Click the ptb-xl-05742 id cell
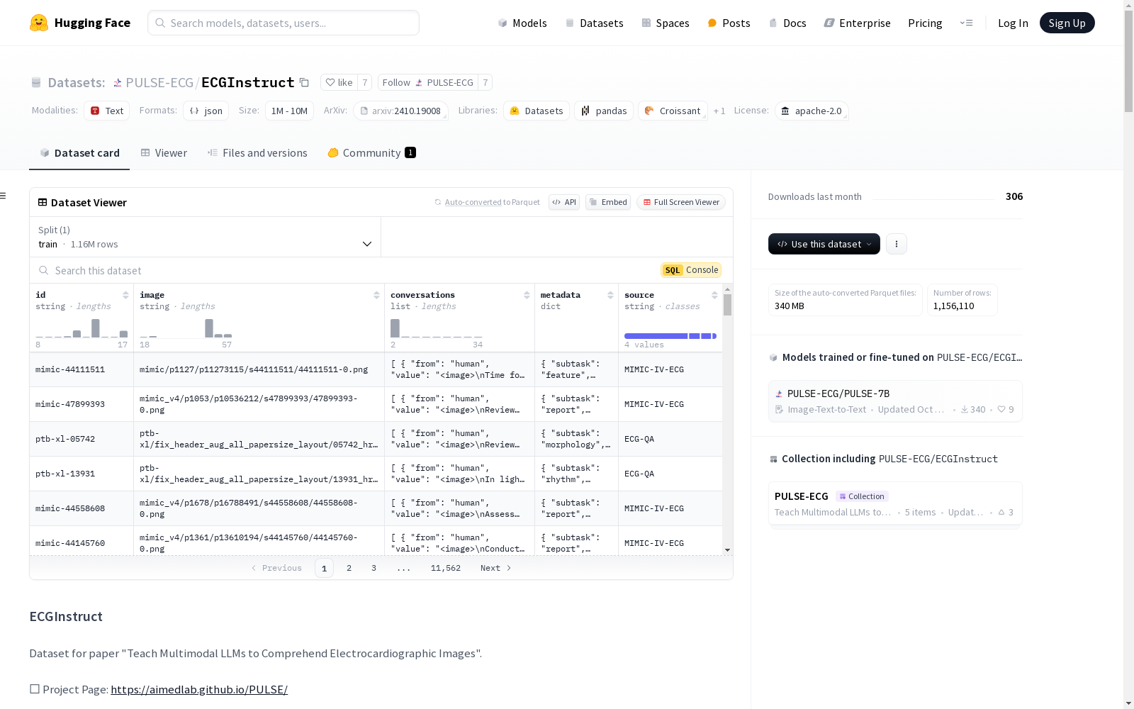Screen dimensions: 1134x709 point(82,439)
